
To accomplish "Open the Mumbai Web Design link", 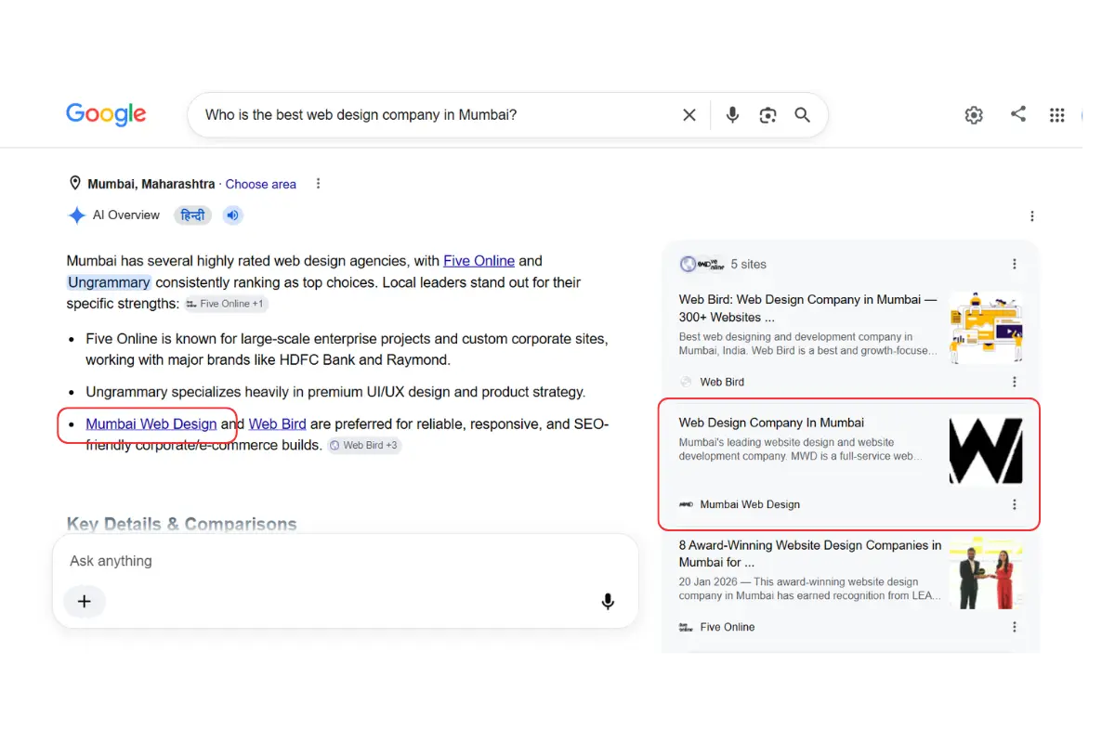I will click(151, 424).
